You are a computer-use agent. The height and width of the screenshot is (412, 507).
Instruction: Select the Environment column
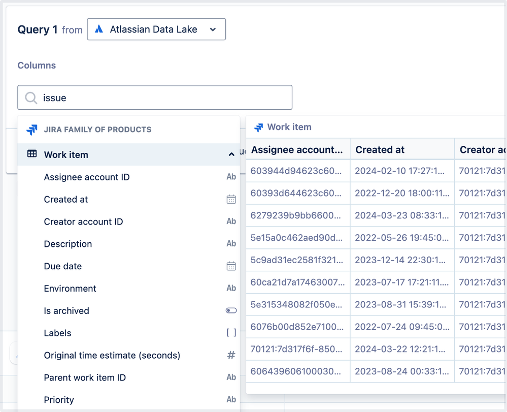click(129, 289)
